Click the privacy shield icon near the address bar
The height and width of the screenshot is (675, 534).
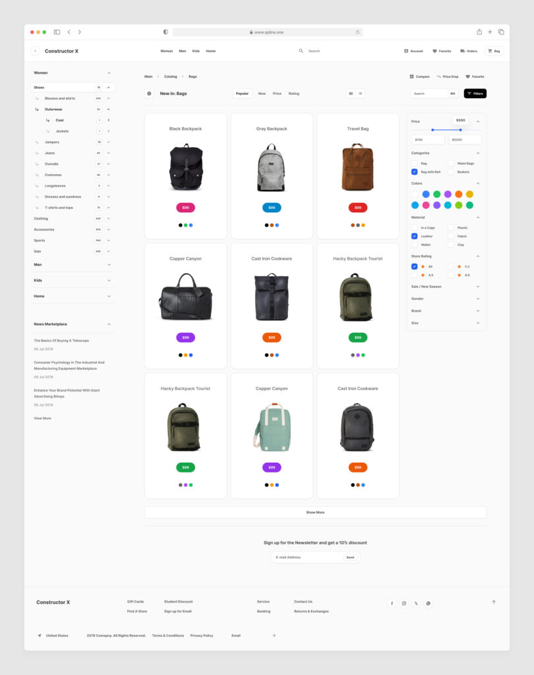click(165, 32)
